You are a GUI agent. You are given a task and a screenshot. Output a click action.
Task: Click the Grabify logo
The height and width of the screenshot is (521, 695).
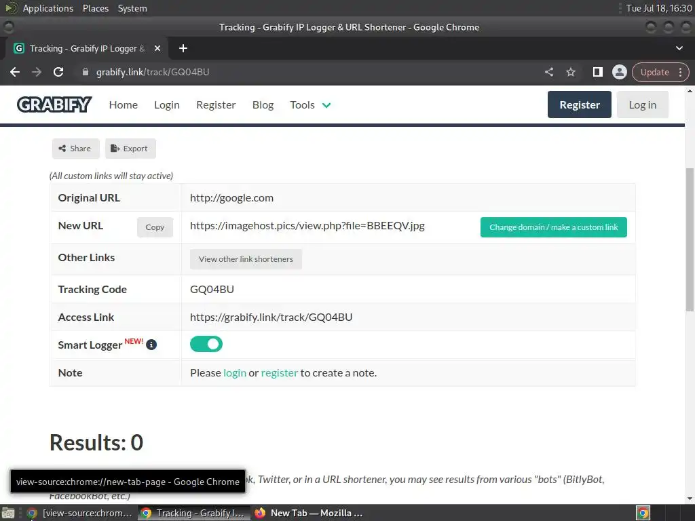pos(54,105)
